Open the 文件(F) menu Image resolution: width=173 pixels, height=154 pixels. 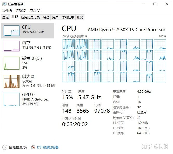[7, 11]
